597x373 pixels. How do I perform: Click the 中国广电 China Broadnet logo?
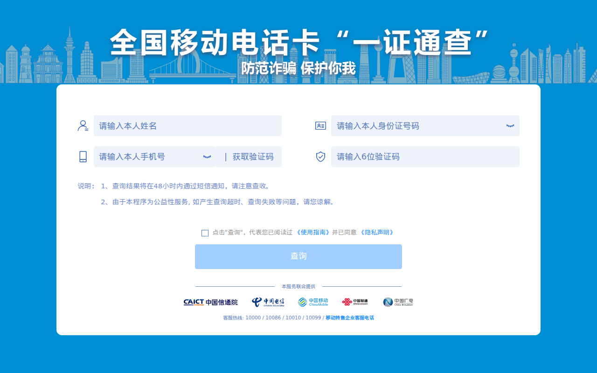click(397, 302)
